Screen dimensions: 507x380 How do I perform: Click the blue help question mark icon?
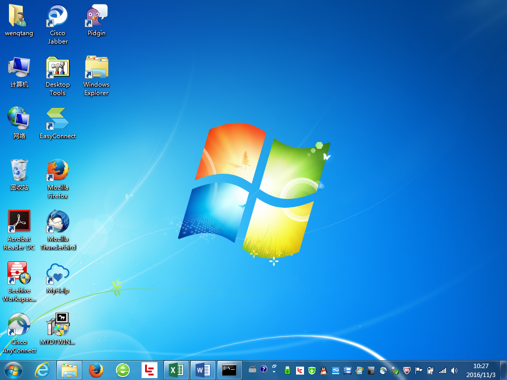click(x=263, y=369)
